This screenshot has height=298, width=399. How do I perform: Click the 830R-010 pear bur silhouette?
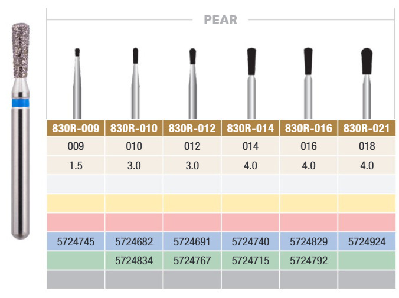[x=135, y=83]
